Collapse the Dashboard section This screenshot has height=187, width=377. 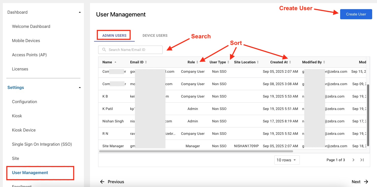pos(80,12)
